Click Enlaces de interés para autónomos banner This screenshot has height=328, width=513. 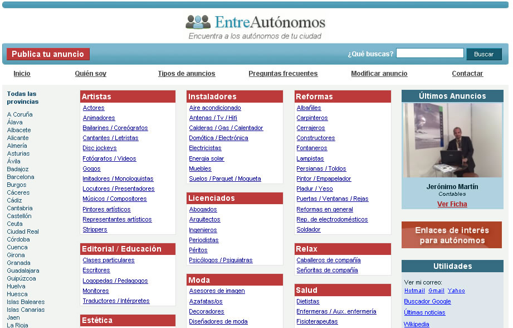pos(452,235)
